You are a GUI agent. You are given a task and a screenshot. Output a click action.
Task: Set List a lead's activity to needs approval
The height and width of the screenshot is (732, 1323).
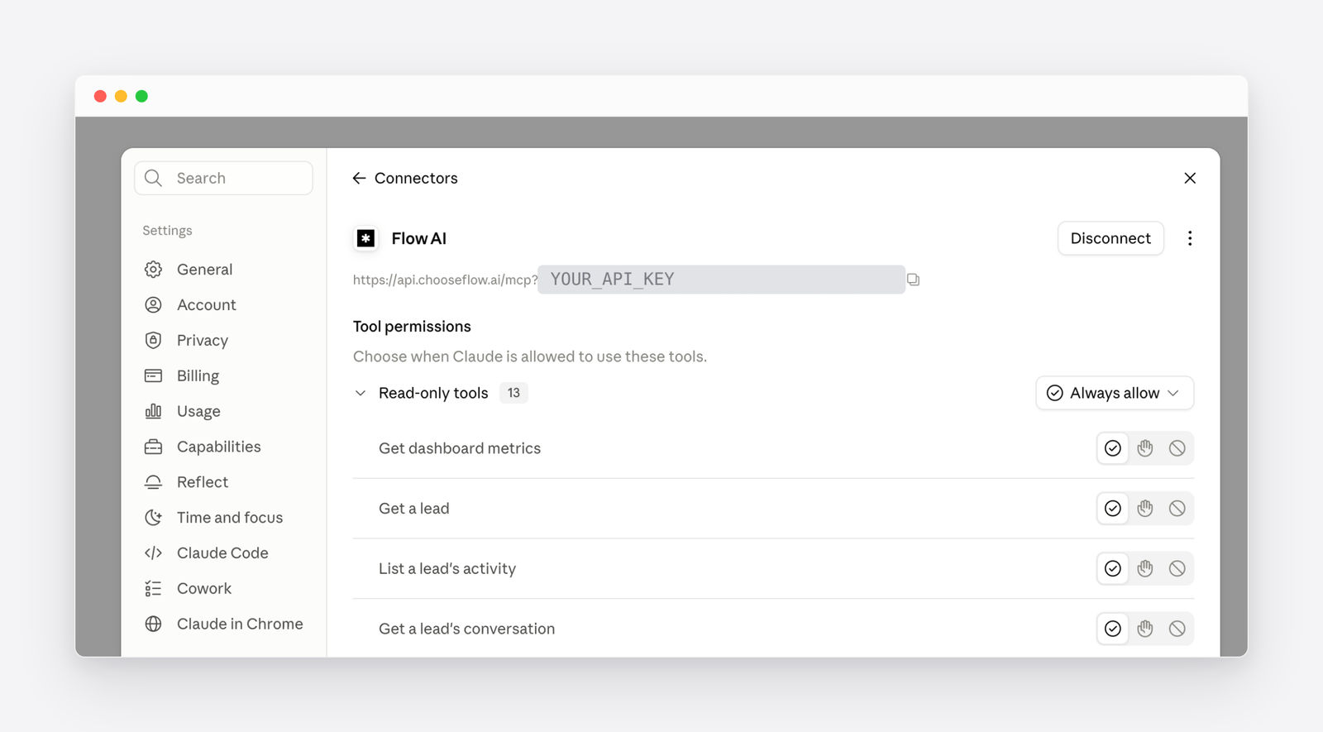(1145, 568)
